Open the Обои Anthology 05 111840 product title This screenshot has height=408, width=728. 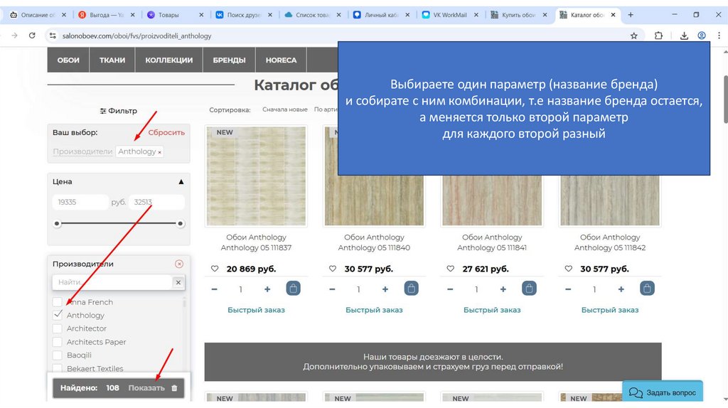tap(374, 242)
